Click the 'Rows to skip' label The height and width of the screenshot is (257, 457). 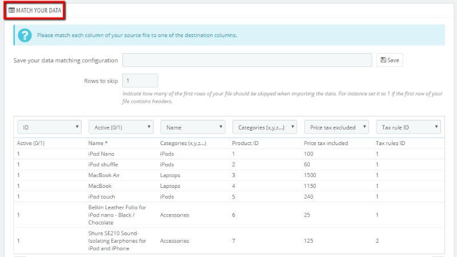pos(101,81)
